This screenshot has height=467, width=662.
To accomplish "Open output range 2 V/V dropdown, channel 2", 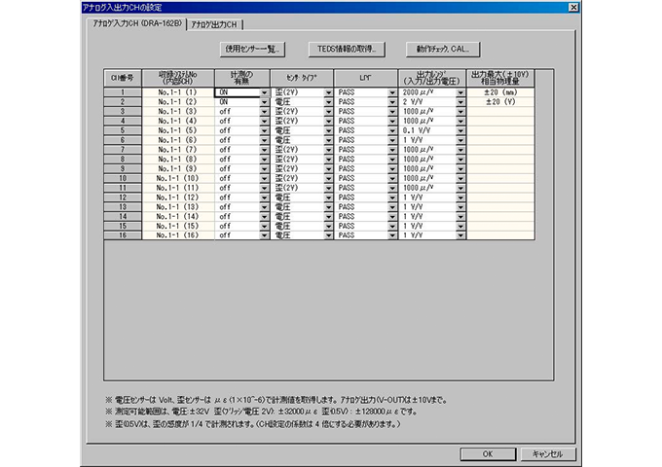I will [x=460, y=102].
